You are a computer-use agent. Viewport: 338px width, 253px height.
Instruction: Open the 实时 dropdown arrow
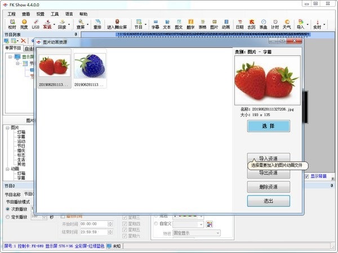pos(324,24)
